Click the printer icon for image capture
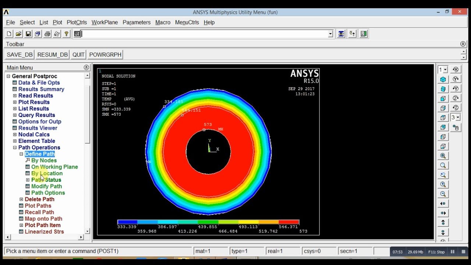Viewport: 471px width, 265px height. [47, 34]
